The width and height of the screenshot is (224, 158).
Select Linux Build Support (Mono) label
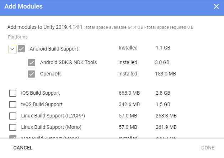click(x=51, y=127)
